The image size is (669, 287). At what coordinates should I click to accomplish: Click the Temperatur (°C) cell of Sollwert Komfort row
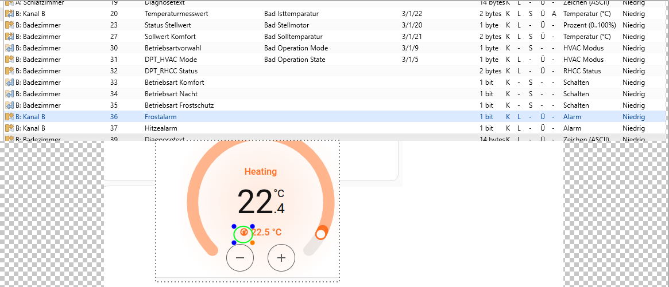[x=587, y=37]
